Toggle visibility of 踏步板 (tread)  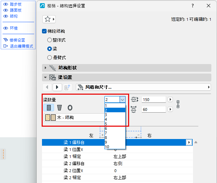click(6, 5)
